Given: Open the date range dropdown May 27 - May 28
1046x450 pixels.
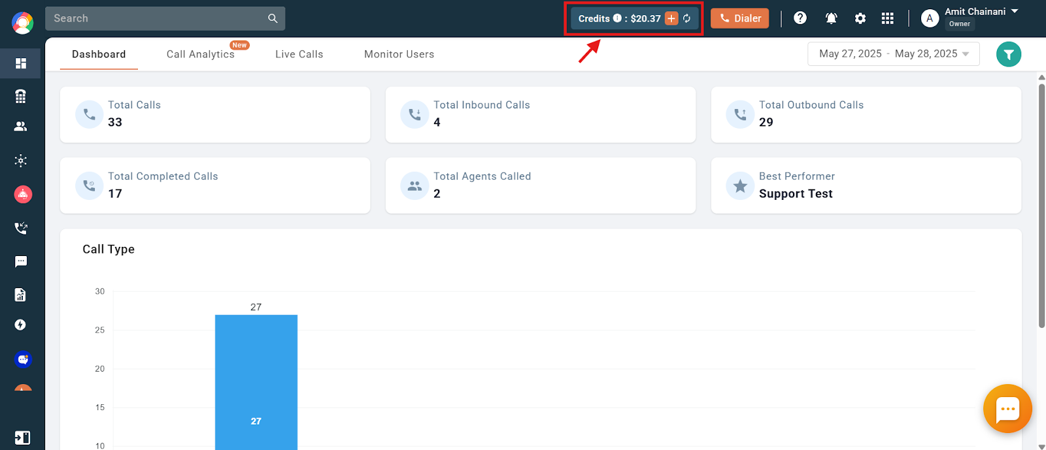Looking at the screenshot, I should 894,54.
